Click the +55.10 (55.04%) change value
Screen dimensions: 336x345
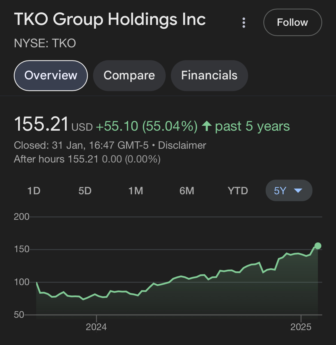tap(146, 126)
